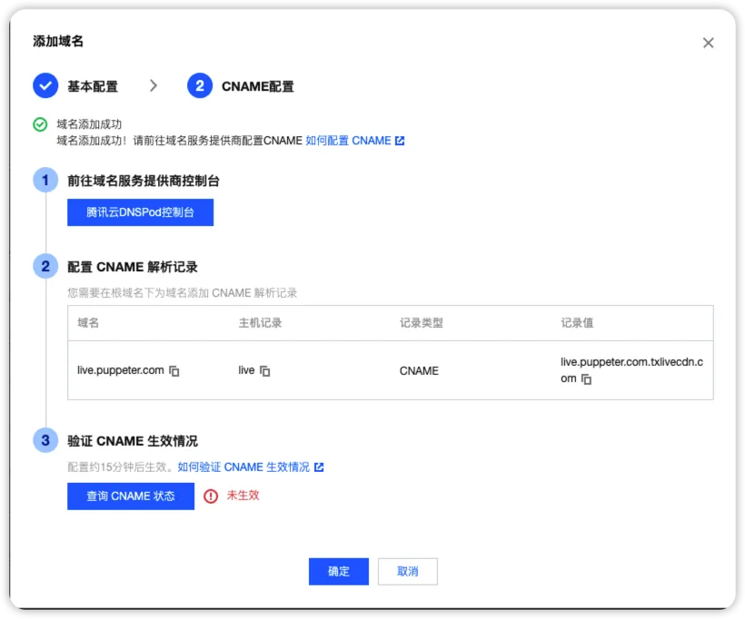Copy the host record 'live'
This screenshot has height=619, width=745.
pos(265,371)
